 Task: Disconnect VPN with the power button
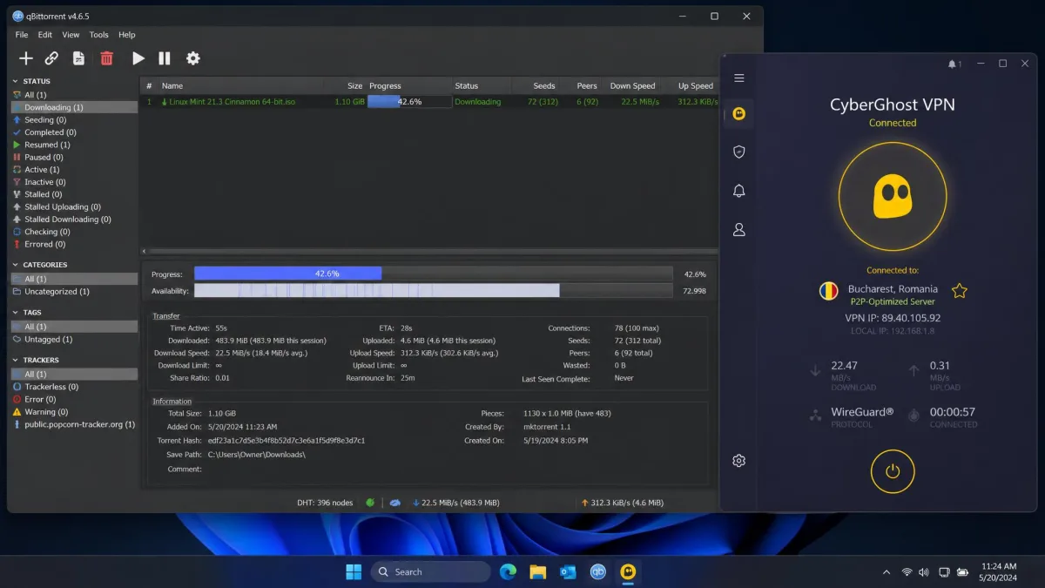892,471
